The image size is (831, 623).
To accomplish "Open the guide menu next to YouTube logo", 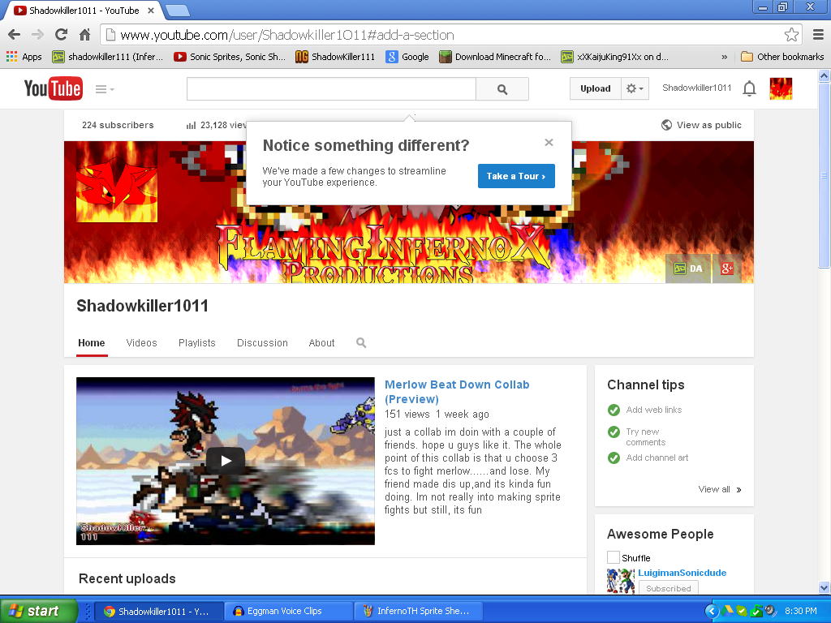I will [x=105, y=89].
